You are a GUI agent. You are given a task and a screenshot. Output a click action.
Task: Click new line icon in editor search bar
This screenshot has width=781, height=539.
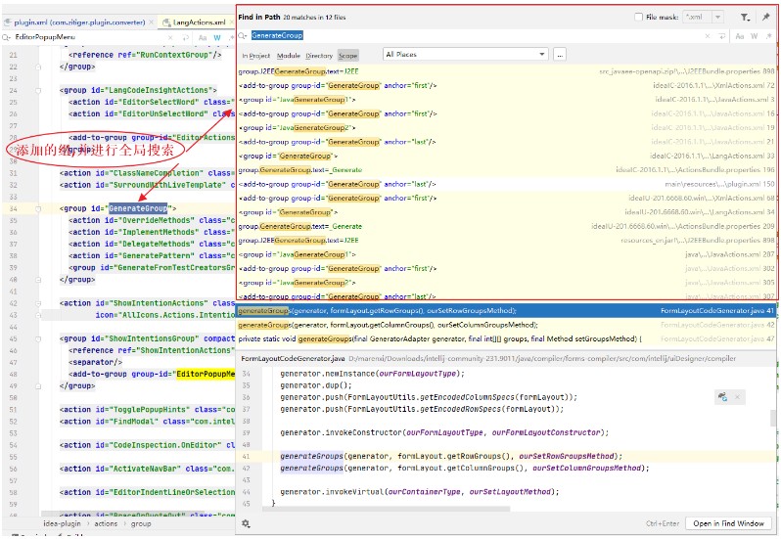click(186, 38)
